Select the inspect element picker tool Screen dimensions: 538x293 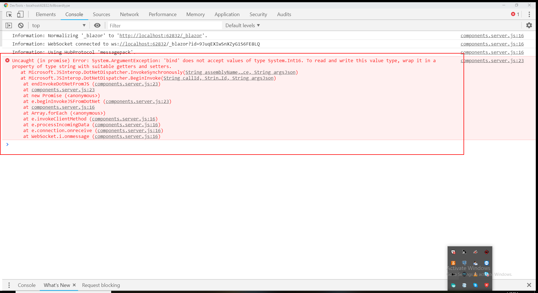(9, 14)
